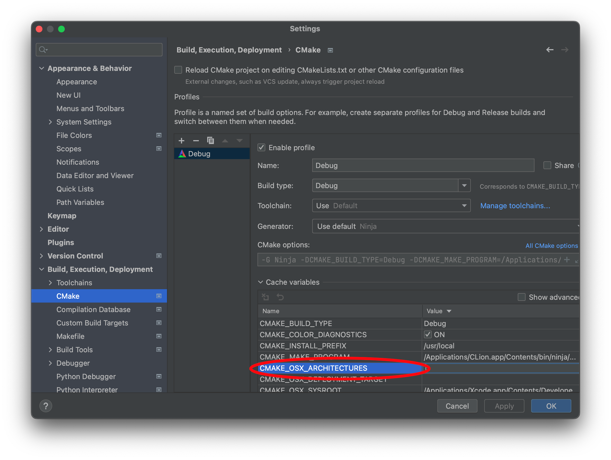This screenshot has height=460, width=611.
Task: Click the project-level icon next to CMake header
Action: click(330, 51)
